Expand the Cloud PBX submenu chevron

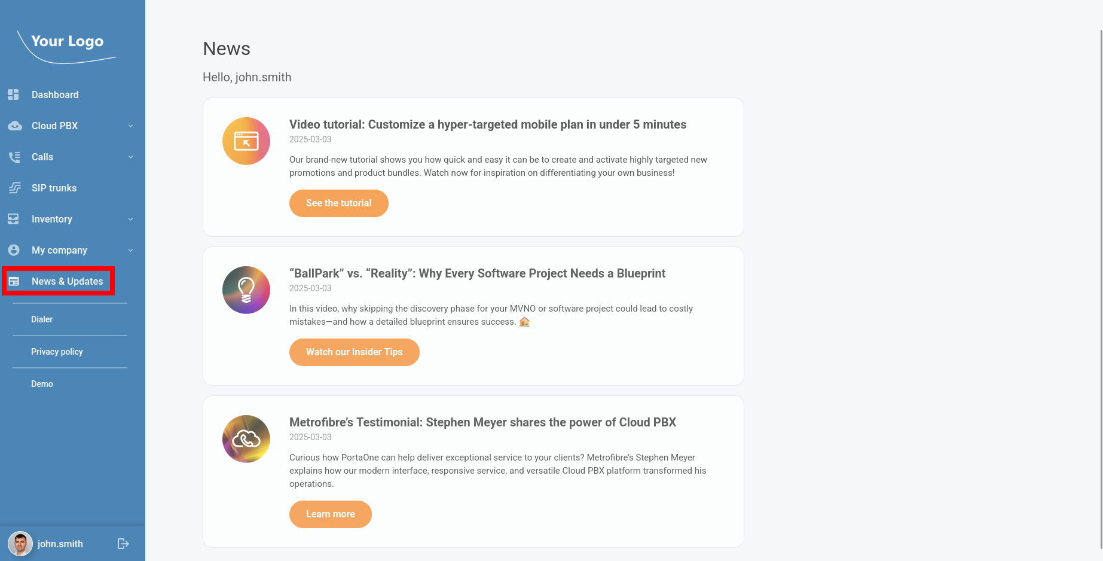pyautogui.click(x=130, y=126)
